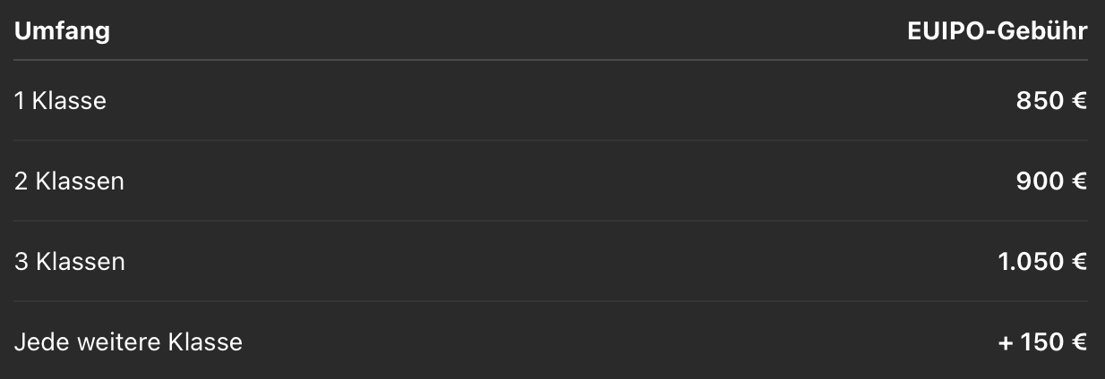The height and width of the screenshot is (379, 1105).
Task: Click the plus sign before 150 €
Action: 1006,343
